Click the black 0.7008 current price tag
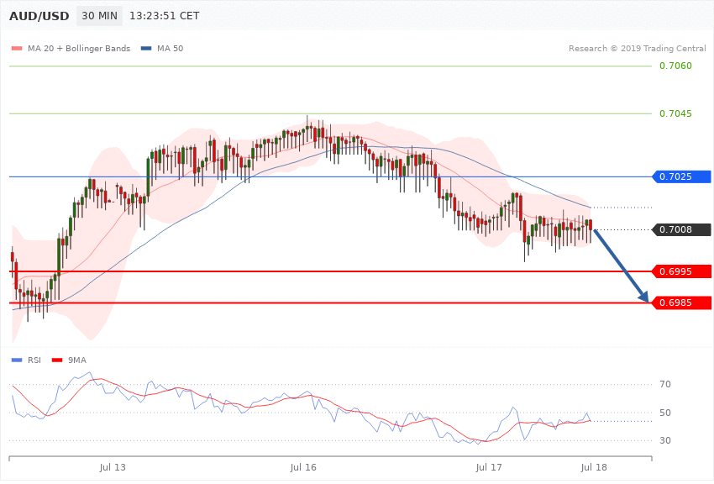 click(x=682, y=229)
